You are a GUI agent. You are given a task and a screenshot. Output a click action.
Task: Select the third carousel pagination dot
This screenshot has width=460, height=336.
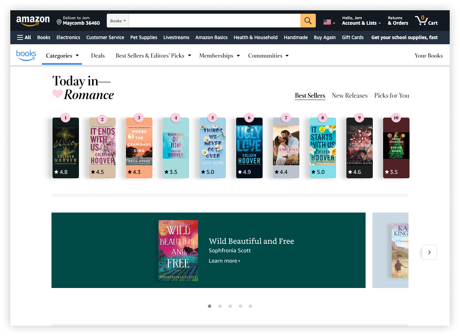point(230,306)
